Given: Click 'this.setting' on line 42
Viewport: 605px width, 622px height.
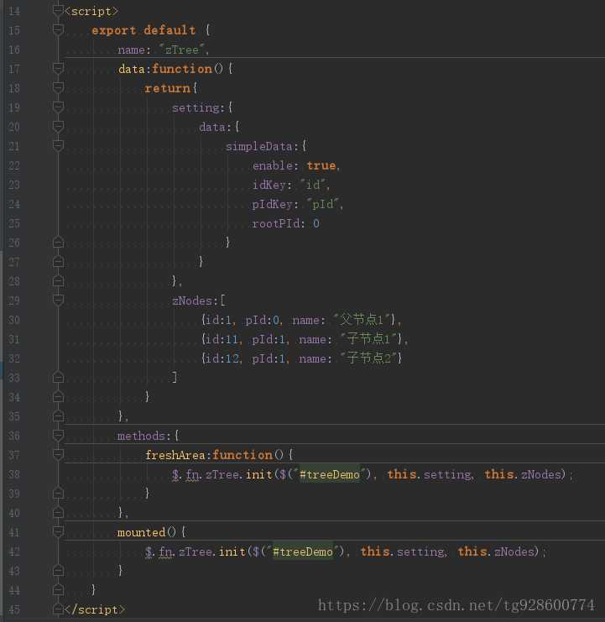Looking at the screenshot, I should (403, 551).
